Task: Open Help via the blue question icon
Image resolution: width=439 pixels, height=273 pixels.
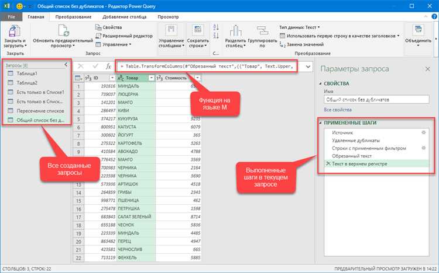Action: coord(434,16)
